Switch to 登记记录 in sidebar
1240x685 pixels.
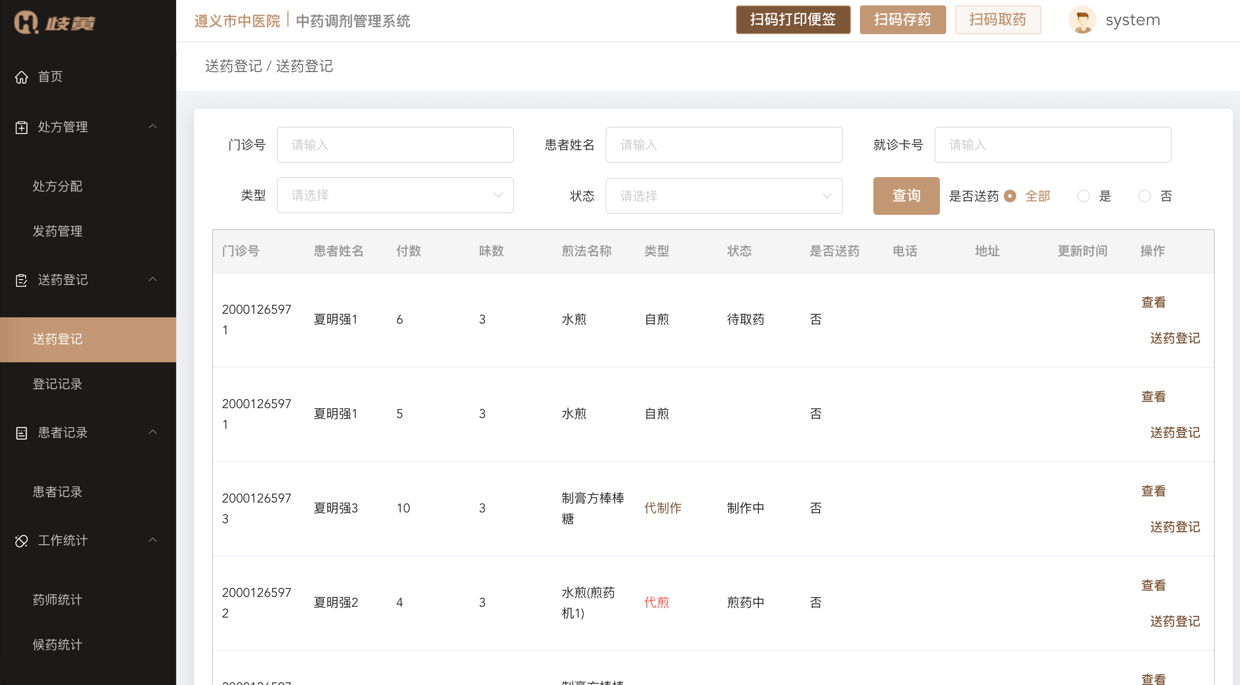pyautogui.click(x=58, y=384)
